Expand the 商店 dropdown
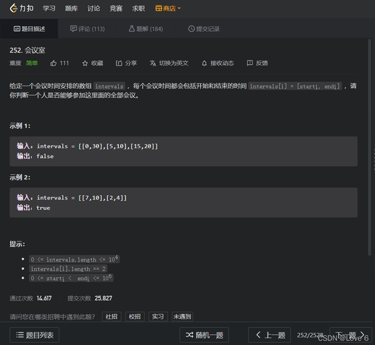 tap(168, 8)
